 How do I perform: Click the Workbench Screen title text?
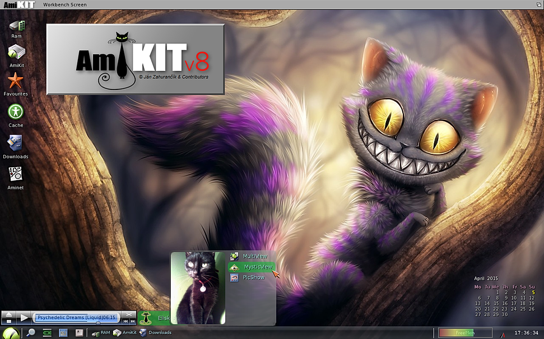point(65,4)
